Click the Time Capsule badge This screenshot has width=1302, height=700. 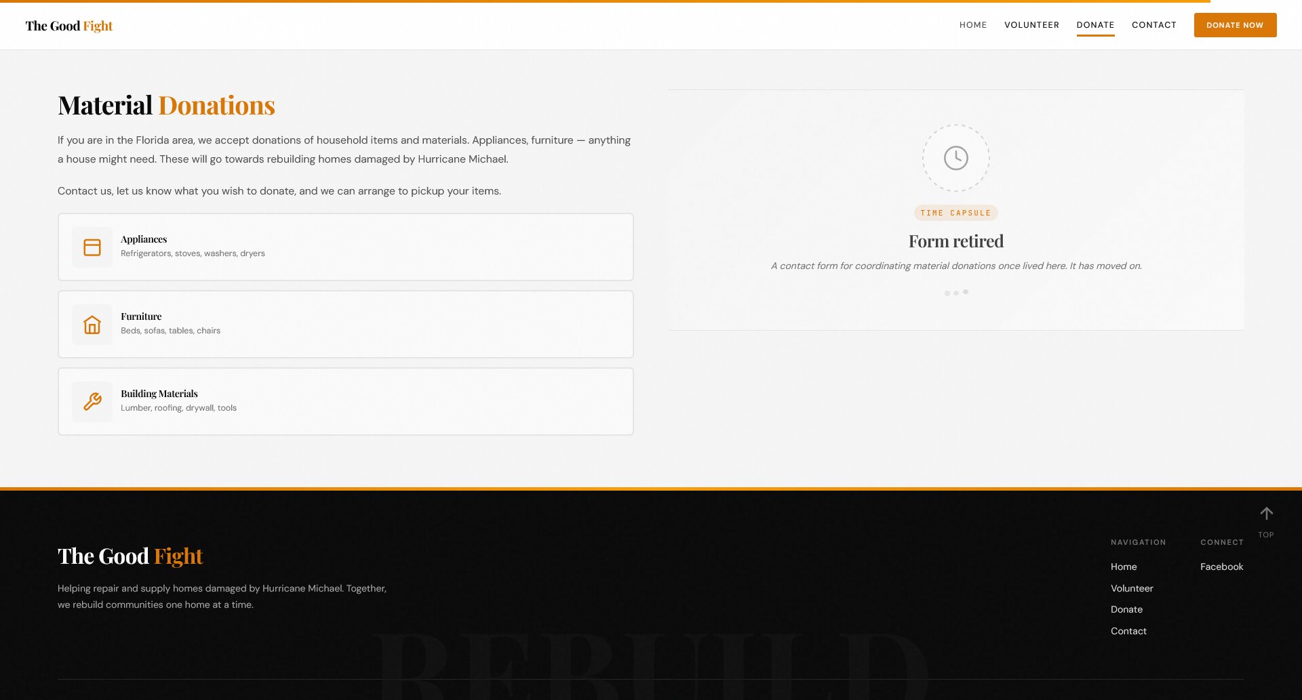(x=955, y=213)
